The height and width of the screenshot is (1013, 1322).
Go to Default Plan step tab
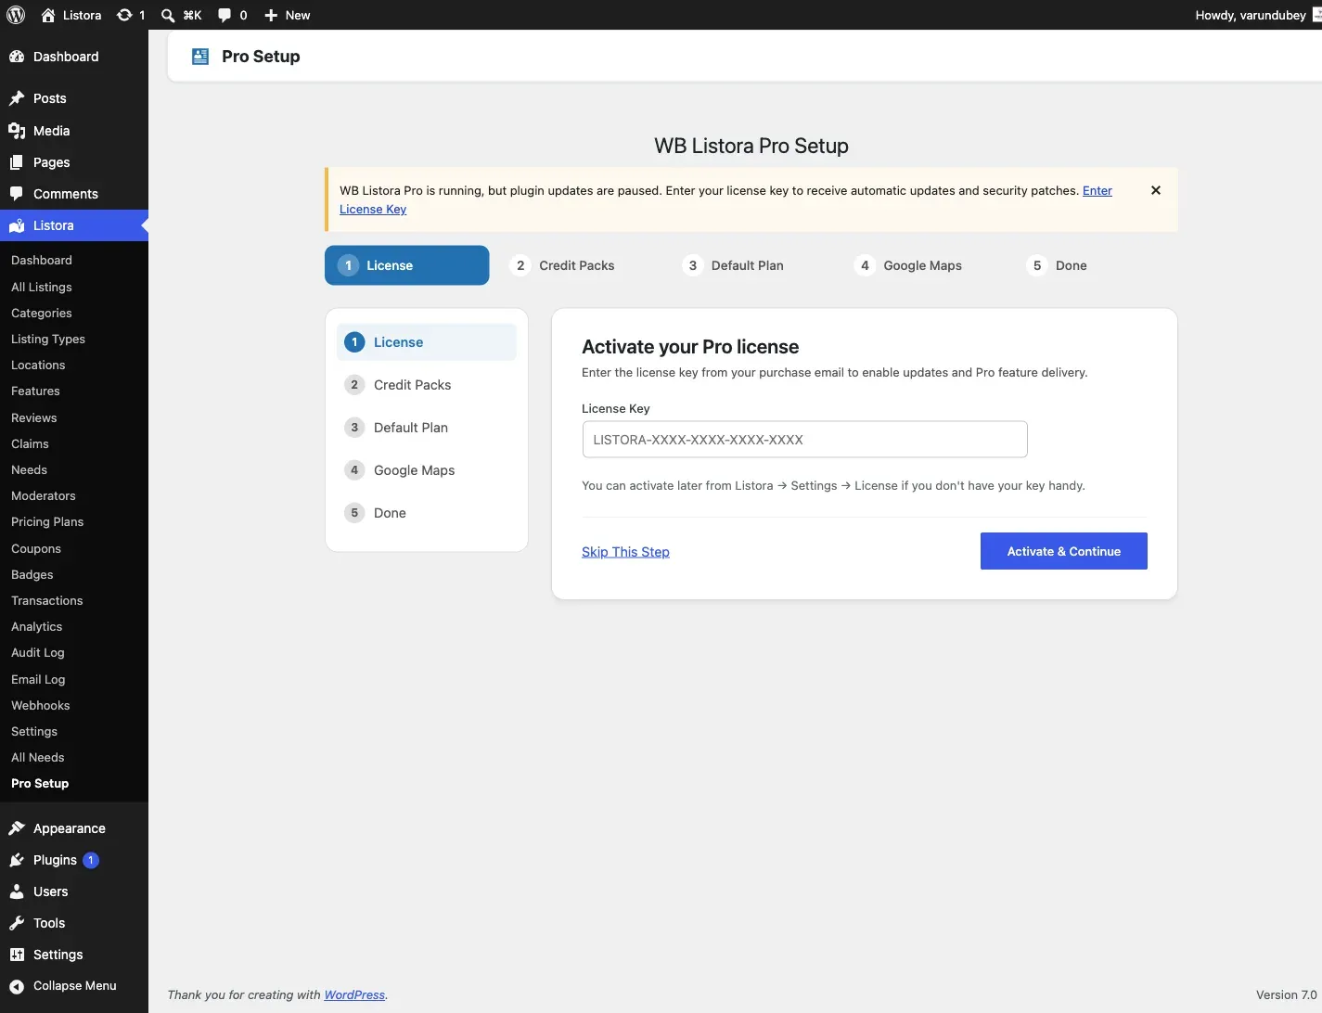click(735, 265)
